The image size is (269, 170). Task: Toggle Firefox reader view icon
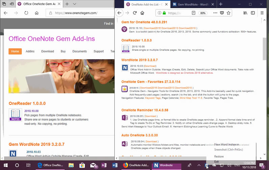point(194,13)
